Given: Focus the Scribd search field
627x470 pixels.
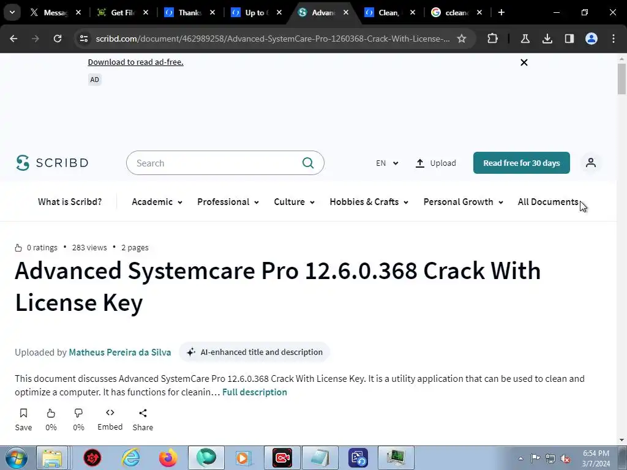Looking at the screenshot, I should [225, 163].
